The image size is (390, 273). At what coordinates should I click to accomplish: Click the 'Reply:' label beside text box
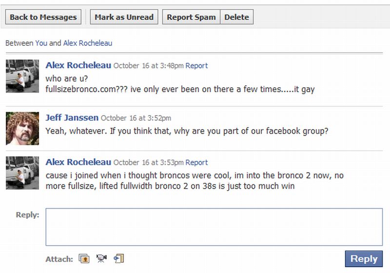[x=27, y=214]
